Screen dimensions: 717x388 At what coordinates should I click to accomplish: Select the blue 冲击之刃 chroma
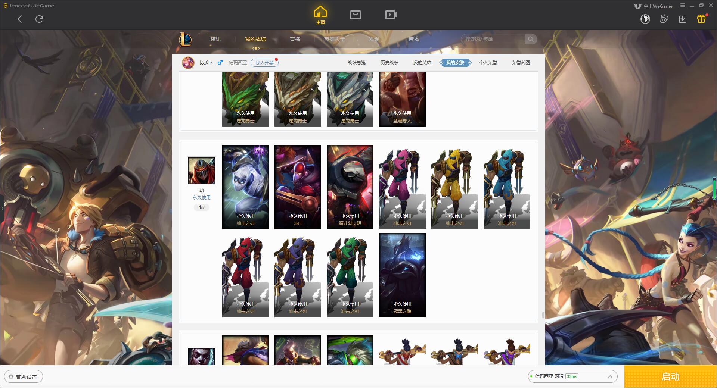tap(507, 187)
